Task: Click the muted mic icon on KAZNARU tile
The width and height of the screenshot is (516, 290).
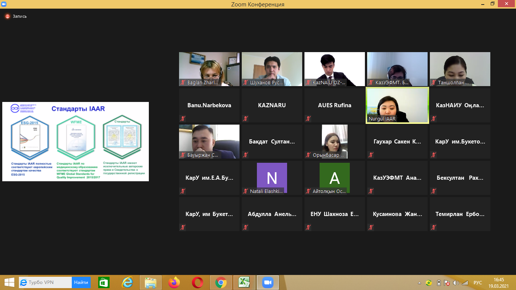Action: pos(246,119)
